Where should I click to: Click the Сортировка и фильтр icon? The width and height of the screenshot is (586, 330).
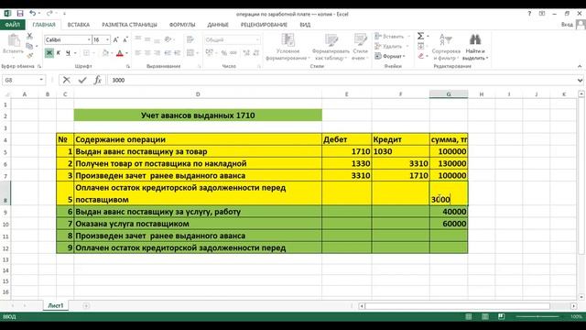446,40
